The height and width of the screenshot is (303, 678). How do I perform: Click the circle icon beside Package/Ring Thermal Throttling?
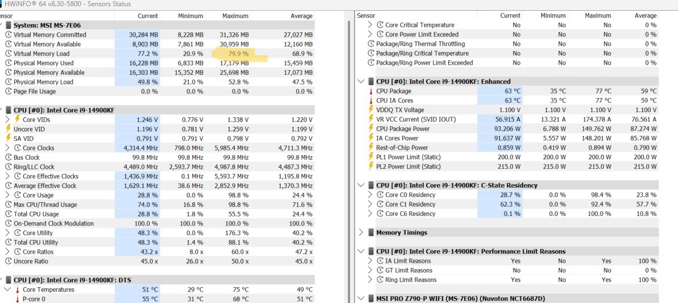371,44
